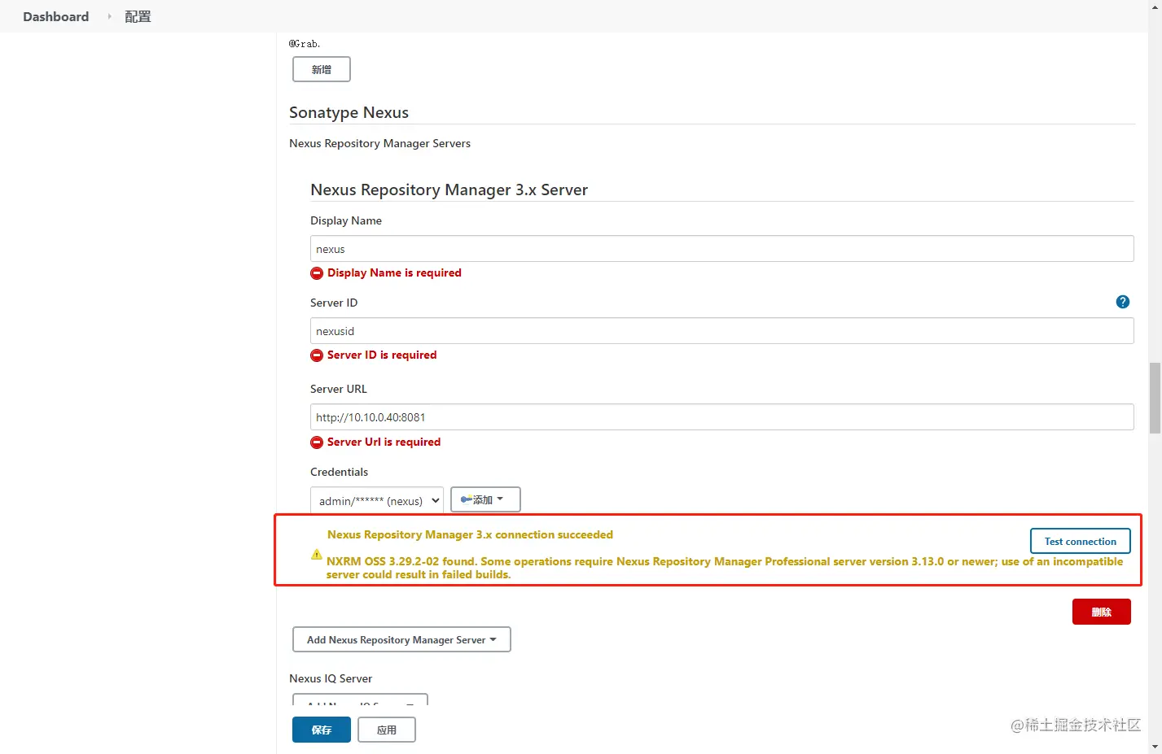Viewport: 1162px width, 754px height.
Task: Click the 'Display Name' field label
Action: 346,220
